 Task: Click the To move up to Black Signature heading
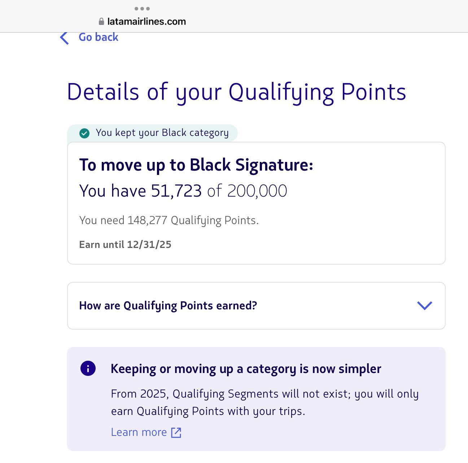click(x=196, y=165)
